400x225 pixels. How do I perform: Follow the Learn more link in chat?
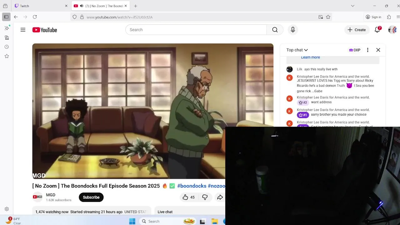pyautogui.click(x=310, y=57)
